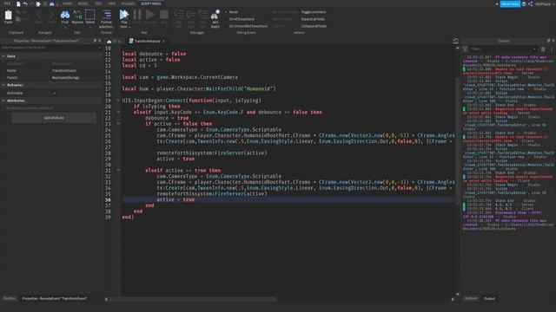Switch to the Explorer tab at bottom right
Screen dimensions: 556x312
coord(471,298)
